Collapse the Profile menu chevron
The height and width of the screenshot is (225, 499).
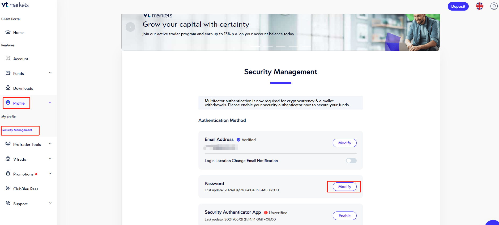point(50,103)
